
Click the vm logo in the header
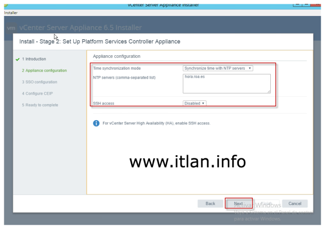[10, 28]
